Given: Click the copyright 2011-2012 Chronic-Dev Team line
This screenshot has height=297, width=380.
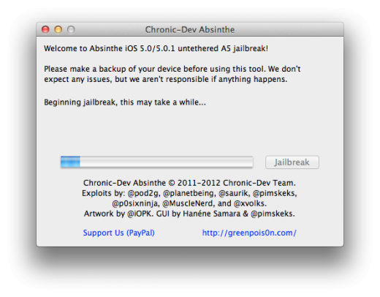Looking at the screenshot, I should [x=189, y=183].
